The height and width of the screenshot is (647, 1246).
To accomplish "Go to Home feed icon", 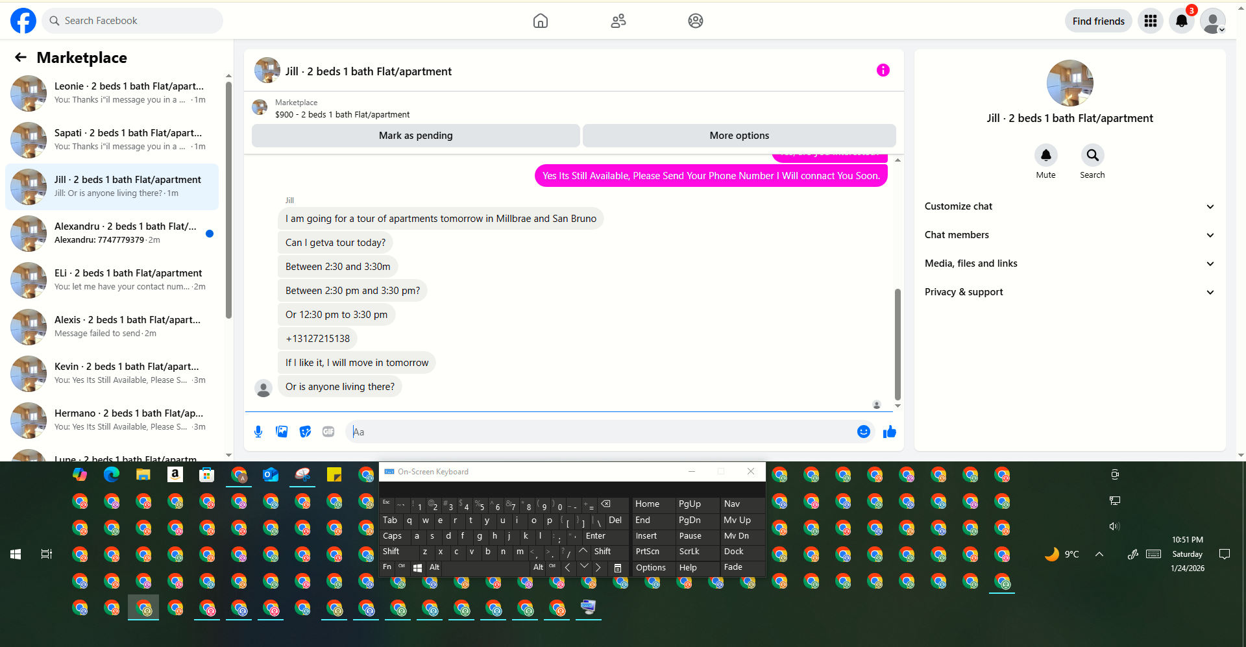I will click(541, 21).
